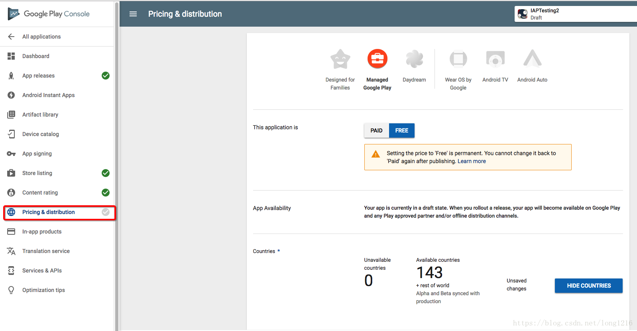Click the Translation service icon

(11, 251)
